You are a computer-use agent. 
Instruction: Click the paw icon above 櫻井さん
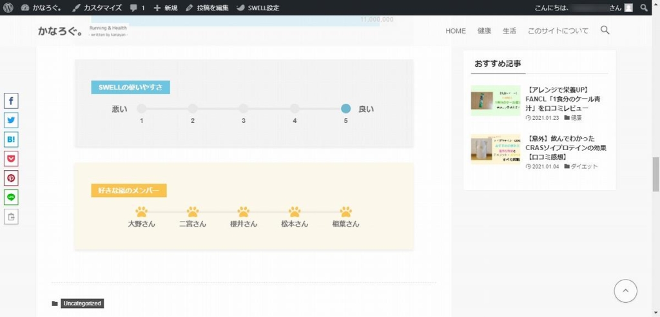[244, 211]
